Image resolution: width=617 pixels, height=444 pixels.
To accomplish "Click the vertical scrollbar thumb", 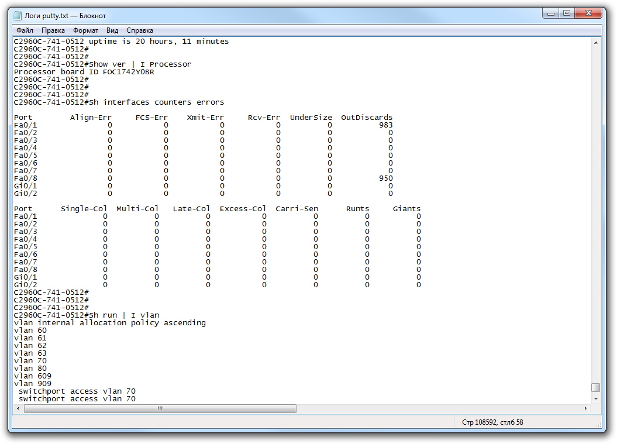I will coord(596,388).
